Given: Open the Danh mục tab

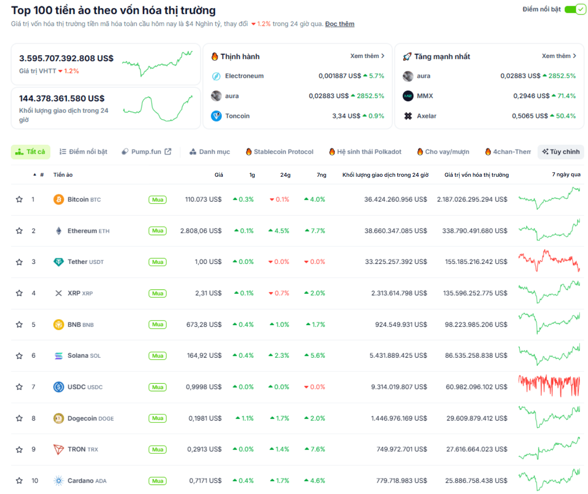Looking at the screenshot, I should [210, 152].
